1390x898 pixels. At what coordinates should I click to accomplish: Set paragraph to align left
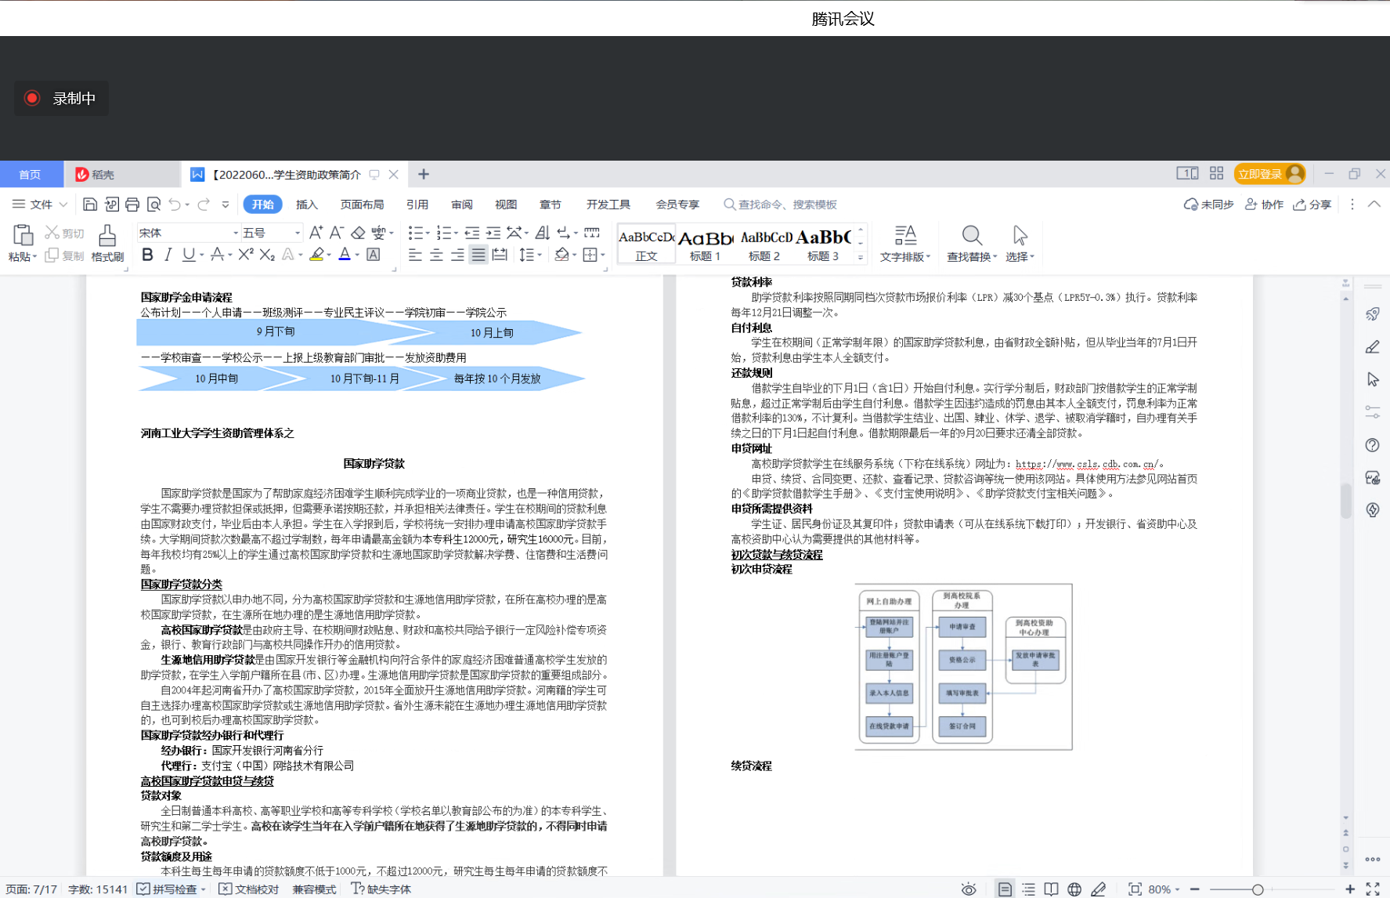(x=415, y=255)
